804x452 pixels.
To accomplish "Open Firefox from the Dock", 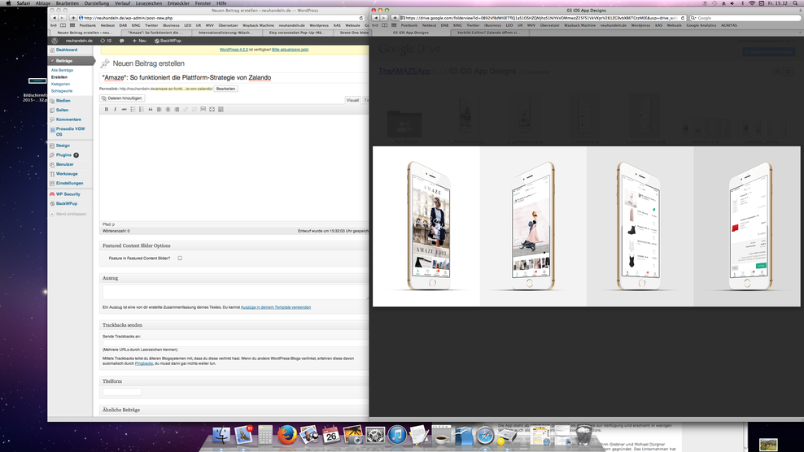I will point(287,435).
